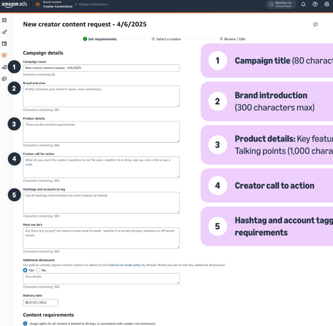Viewport: 333px width, 326px height.
Task: Open the notifications bell
Action: click(x=303, y=5)
